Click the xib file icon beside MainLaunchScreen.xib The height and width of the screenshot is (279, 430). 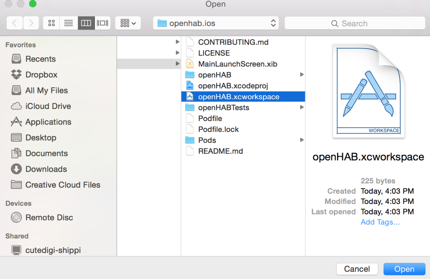[x=190, y=64]
